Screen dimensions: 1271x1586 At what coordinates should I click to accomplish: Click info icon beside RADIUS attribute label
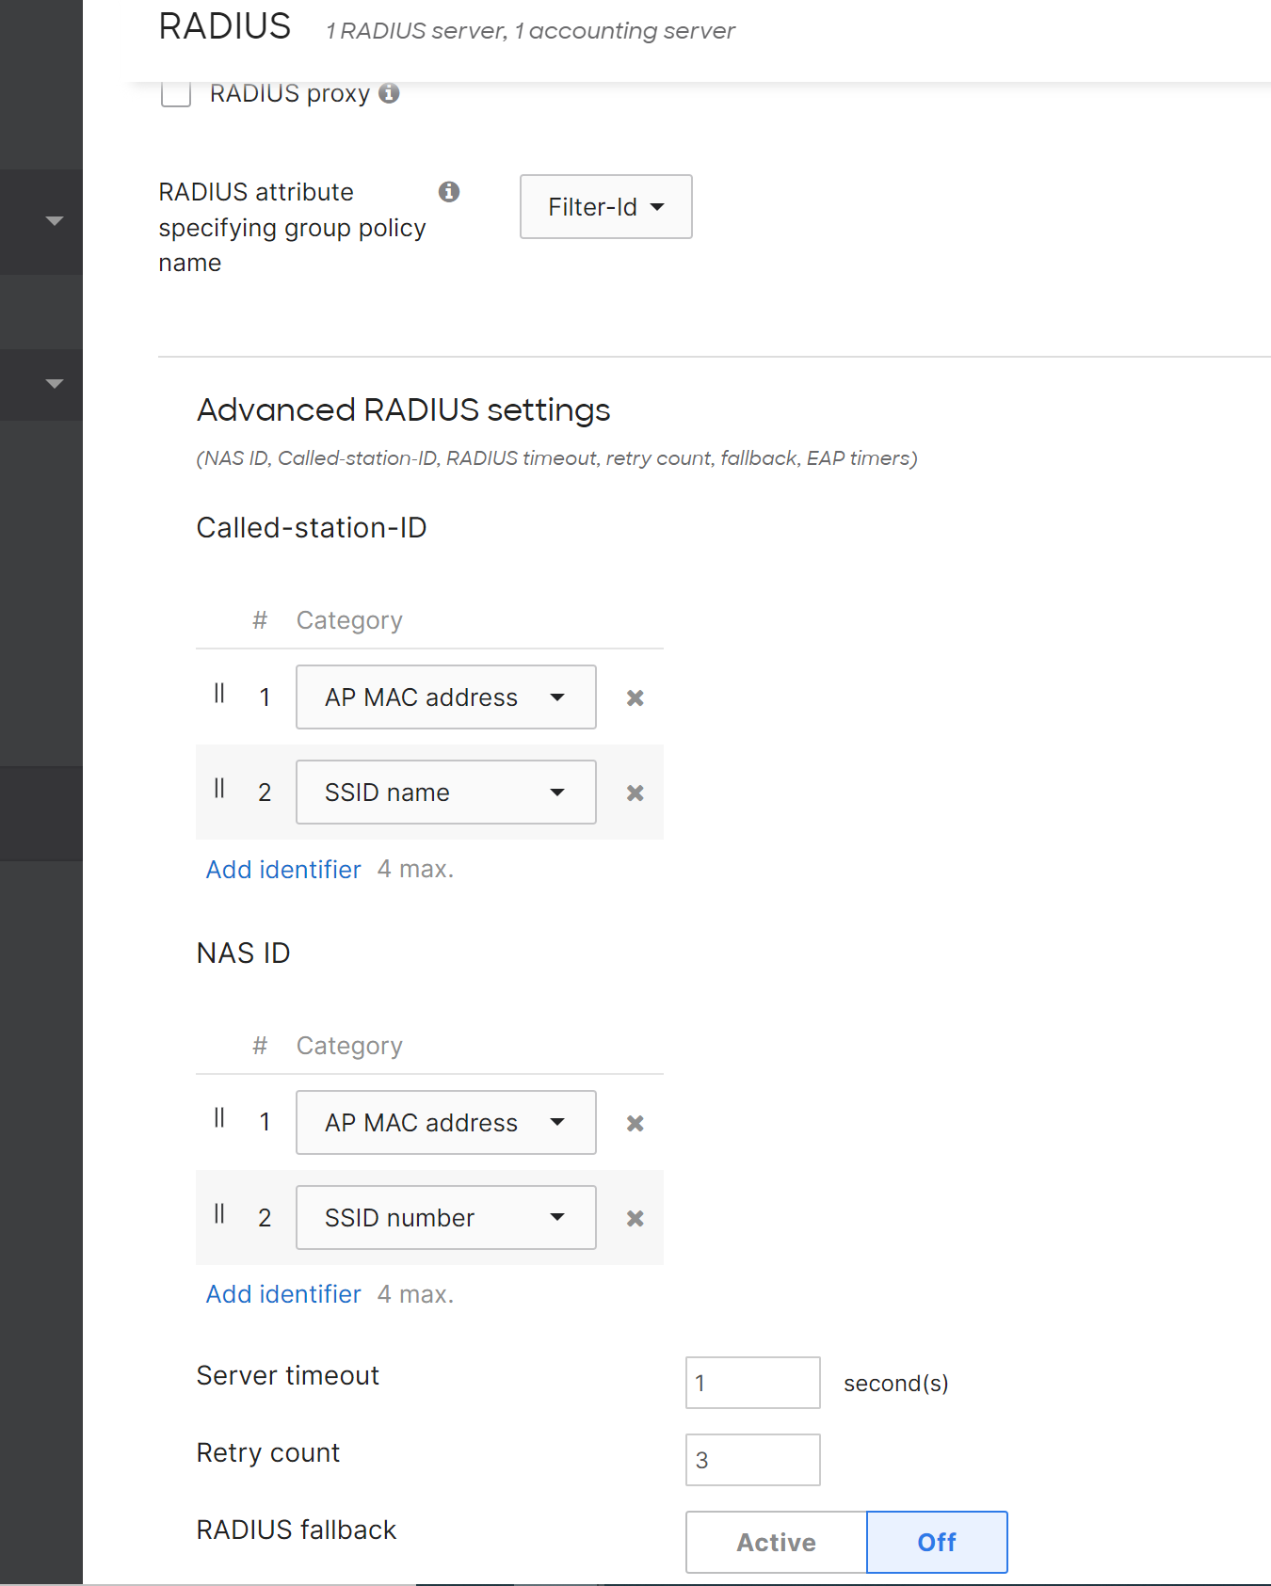[449, 192]
